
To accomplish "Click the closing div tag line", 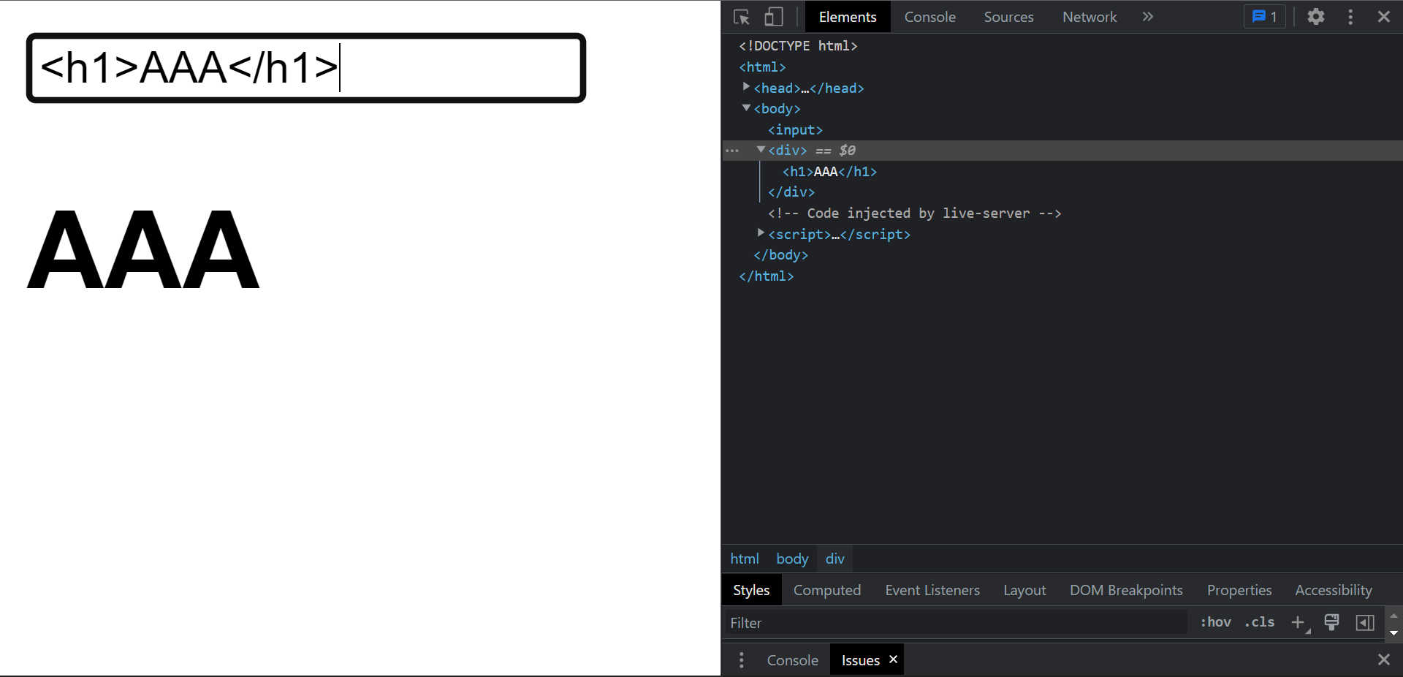I will pos(791,192).
